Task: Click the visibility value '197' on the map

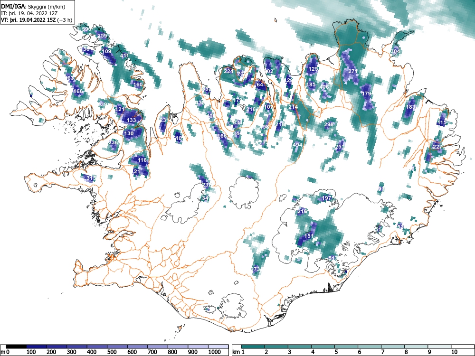Action: click(x=327, y=198)
